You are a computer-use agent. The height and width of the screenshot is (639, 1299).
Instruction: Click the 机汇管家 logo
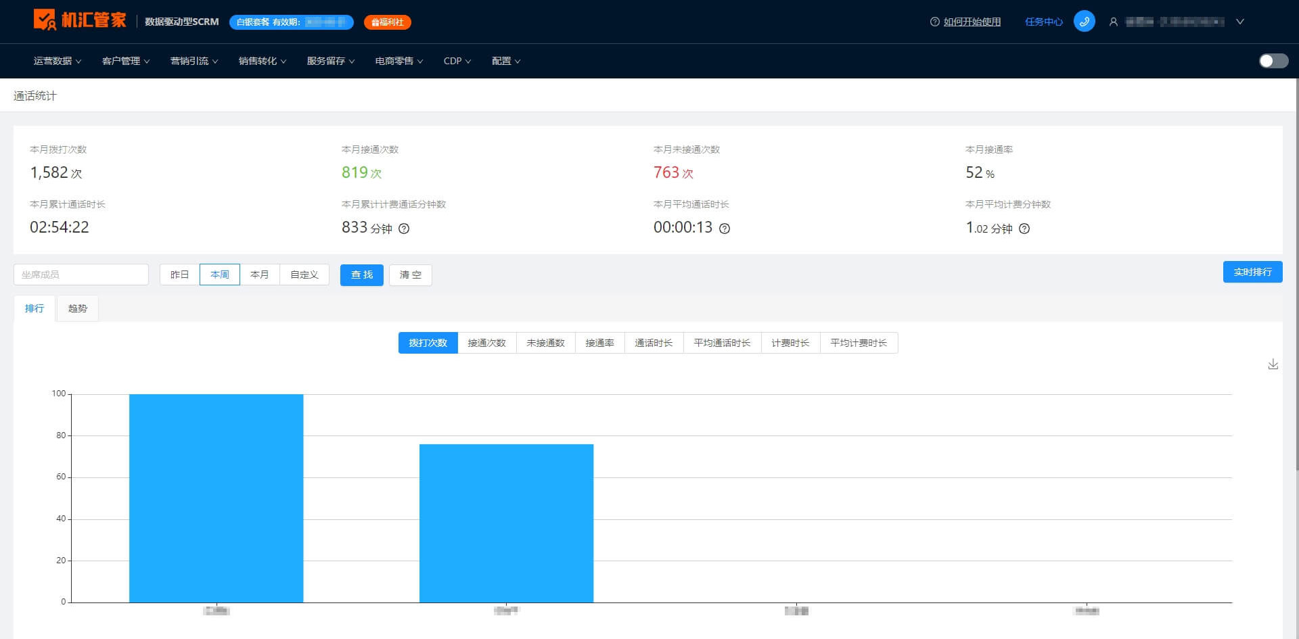pyautogui.click(x=80, y=20)
